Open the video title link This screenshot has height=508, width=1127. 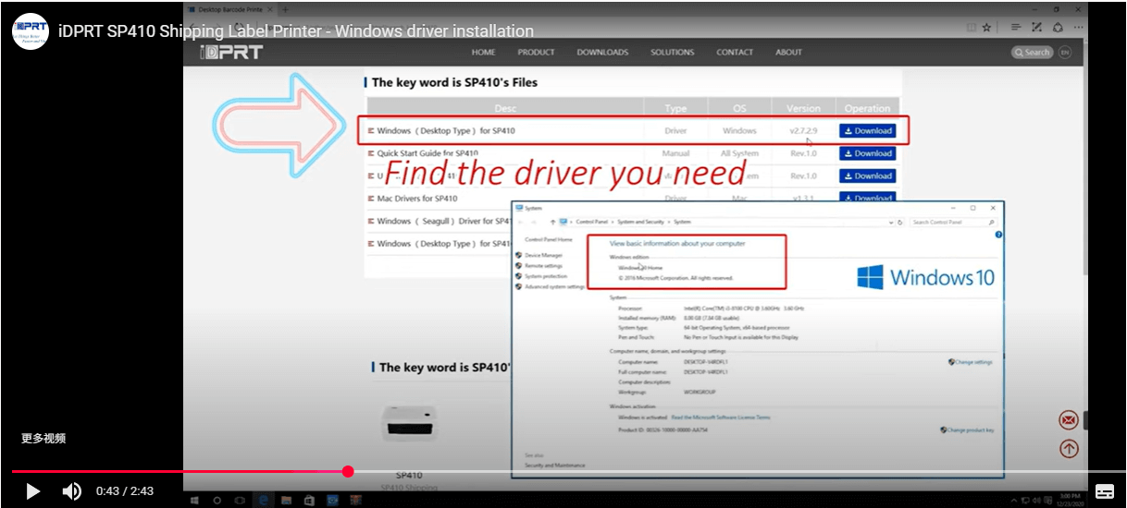click(296, 31)
